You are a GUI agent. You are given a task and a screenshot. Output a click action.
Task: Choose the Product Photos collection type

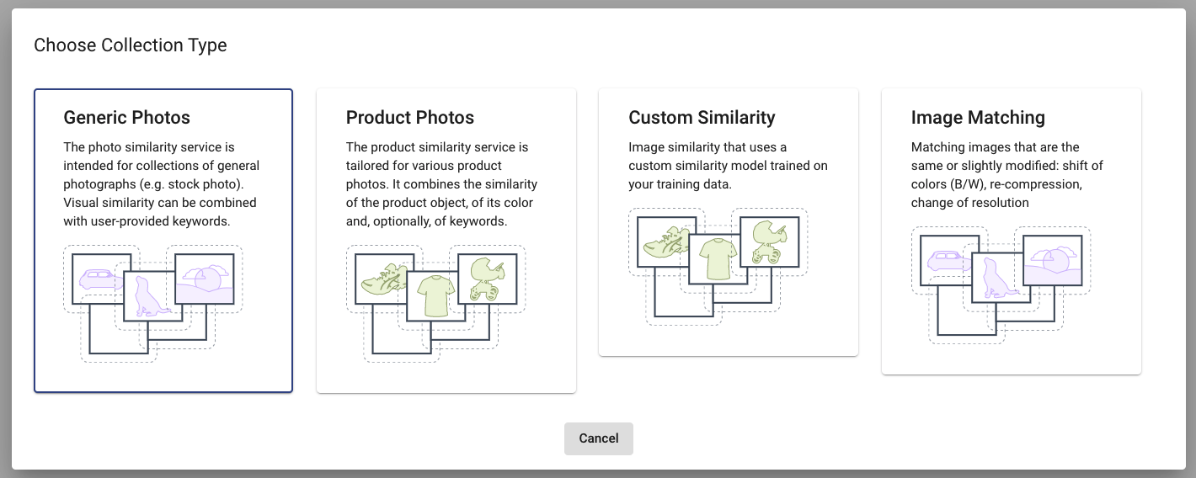tap(446, 241)
